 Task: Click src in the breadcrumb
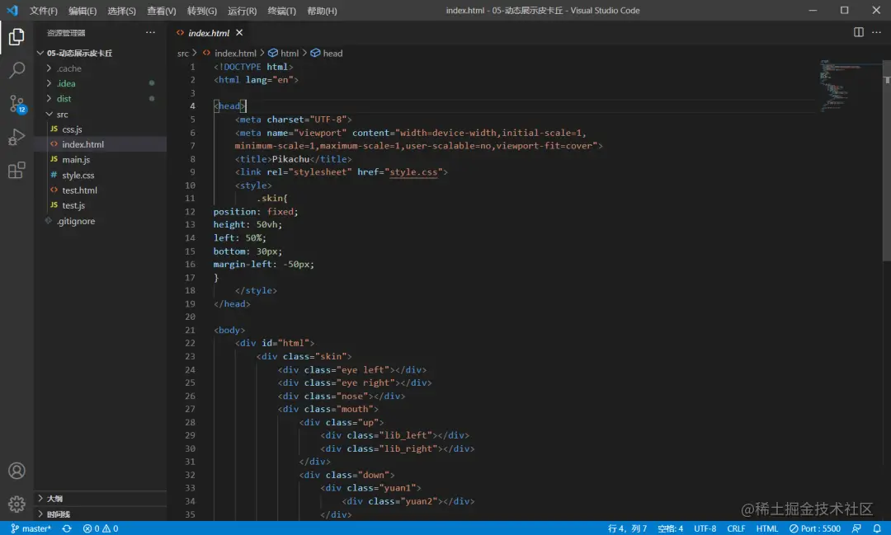182,54
